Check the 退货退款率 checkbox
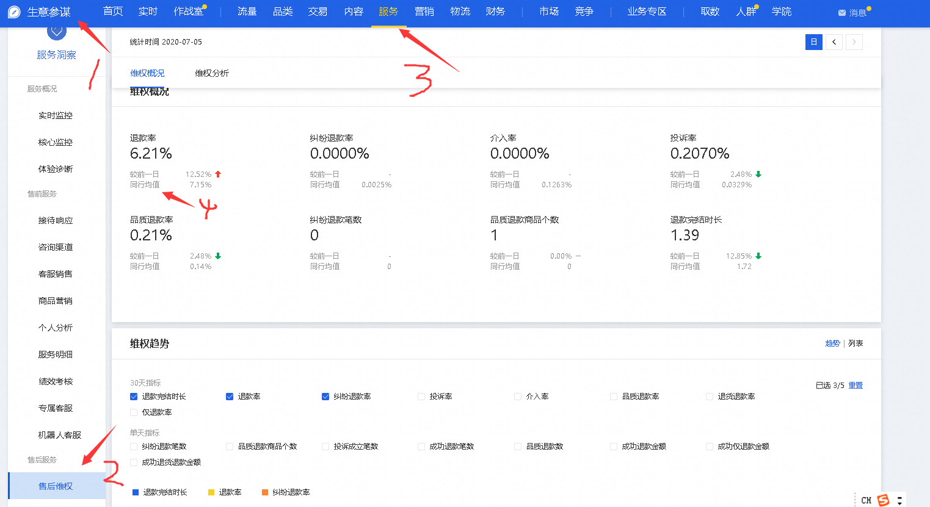The image size is (930, 507). [x=710, y=397]
